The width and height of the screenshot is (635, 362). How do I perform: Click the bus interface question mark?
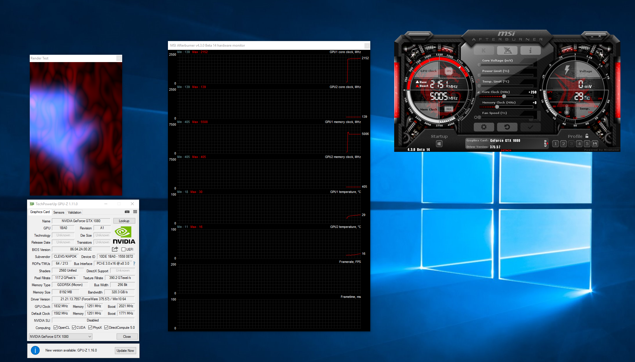[134, 263]
